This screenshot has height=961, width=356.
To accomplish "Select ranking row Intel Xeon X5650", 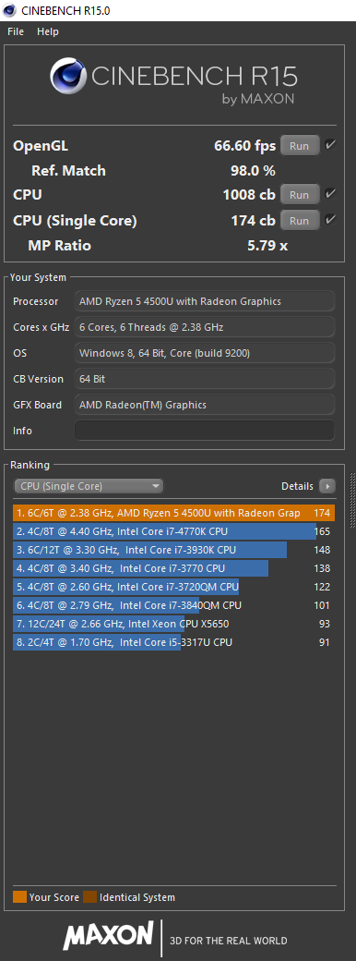I will point(173,624).
